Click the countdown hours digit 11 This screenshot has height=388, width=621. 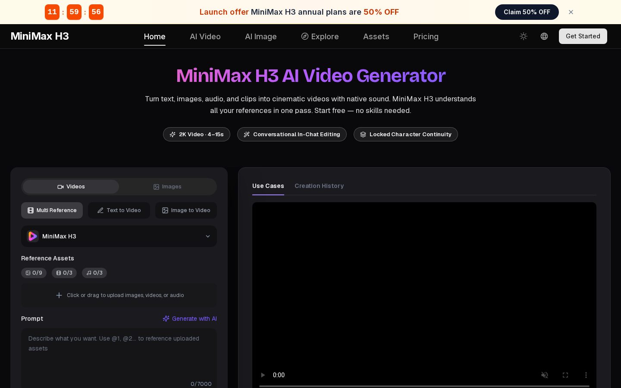52,12
